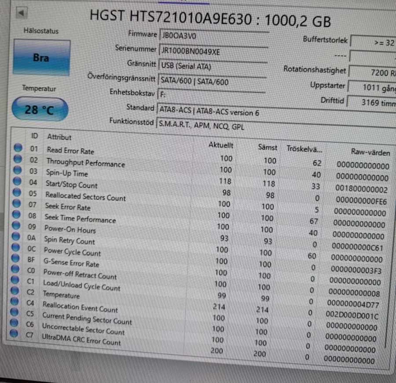Click the status circle for Power-On Hours
396x383 pixels.
coord(17,226)
